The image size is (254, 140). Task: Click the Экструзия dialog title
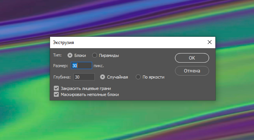click(x=63, y=42)
